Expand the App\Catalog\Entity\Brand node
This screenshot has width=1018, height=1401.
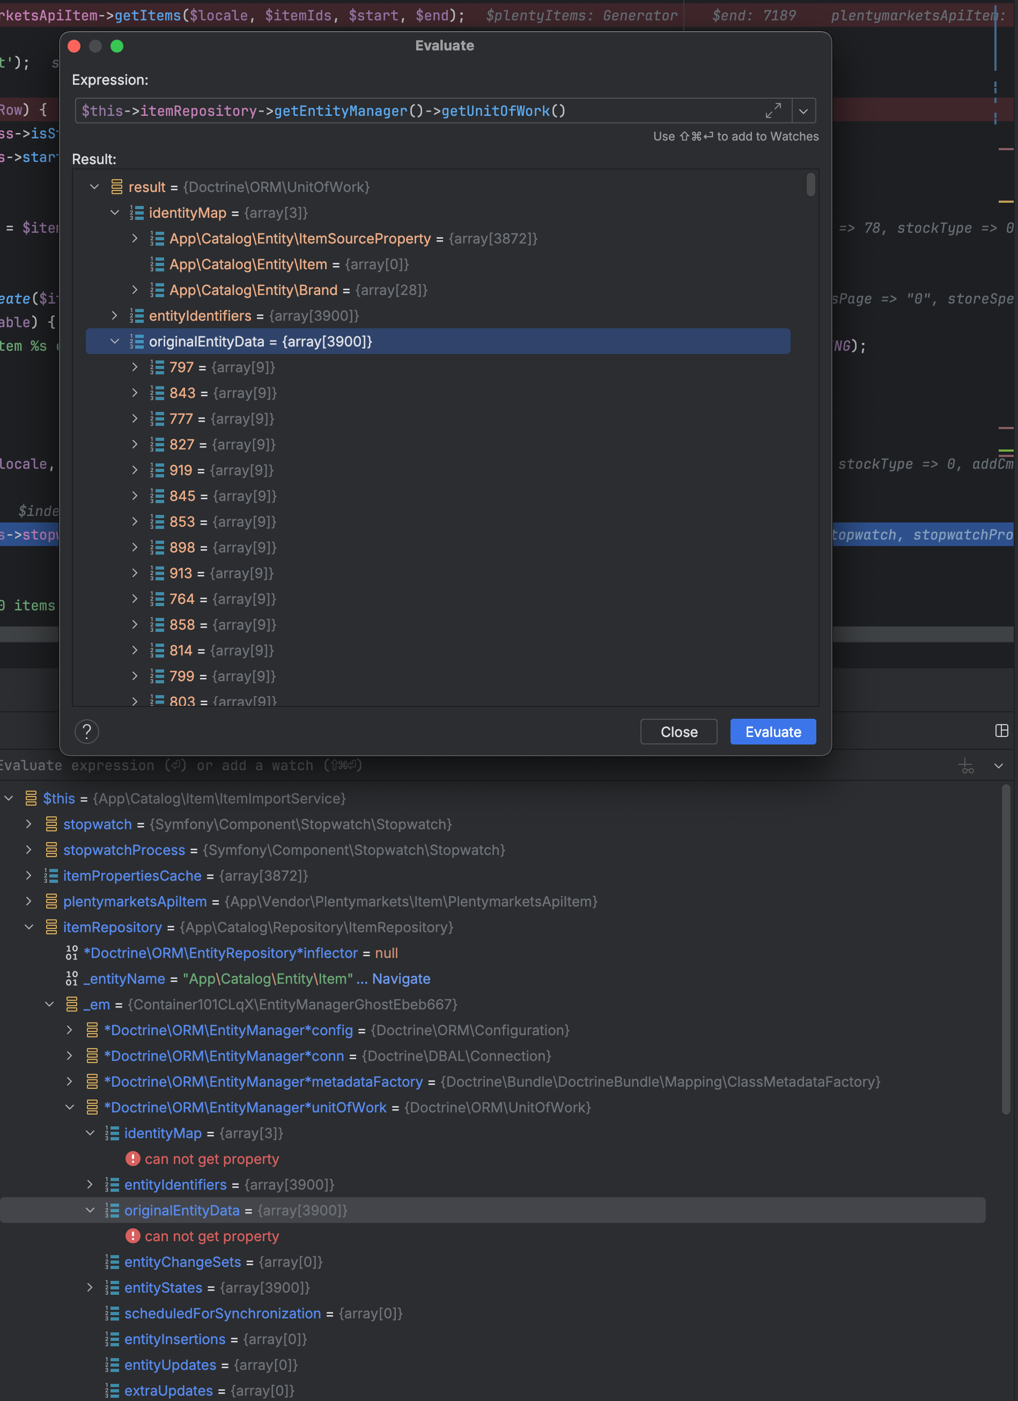(x=135, y=290)
